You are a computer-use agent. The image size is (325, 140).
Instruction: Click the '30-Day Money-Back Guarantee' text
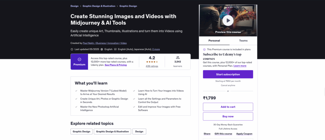coord(228,125)
